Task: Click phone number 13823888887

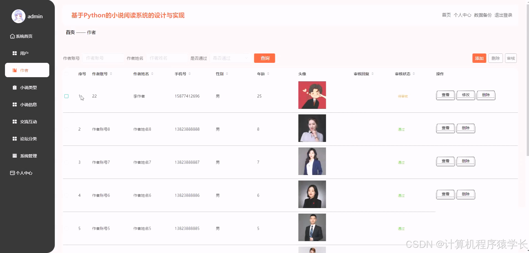Action: tap(187, 162)
